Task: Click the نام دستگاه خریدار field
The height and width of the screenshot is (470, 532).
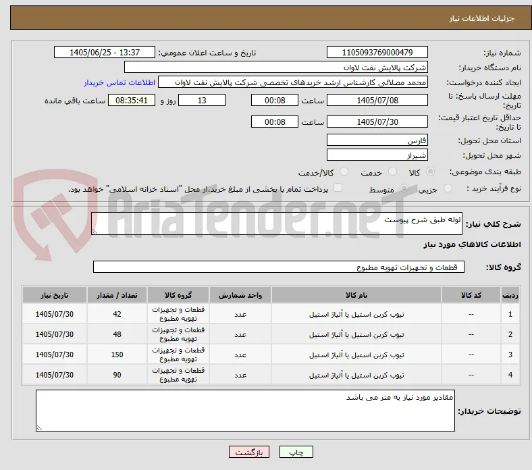Action: [276, 68]
